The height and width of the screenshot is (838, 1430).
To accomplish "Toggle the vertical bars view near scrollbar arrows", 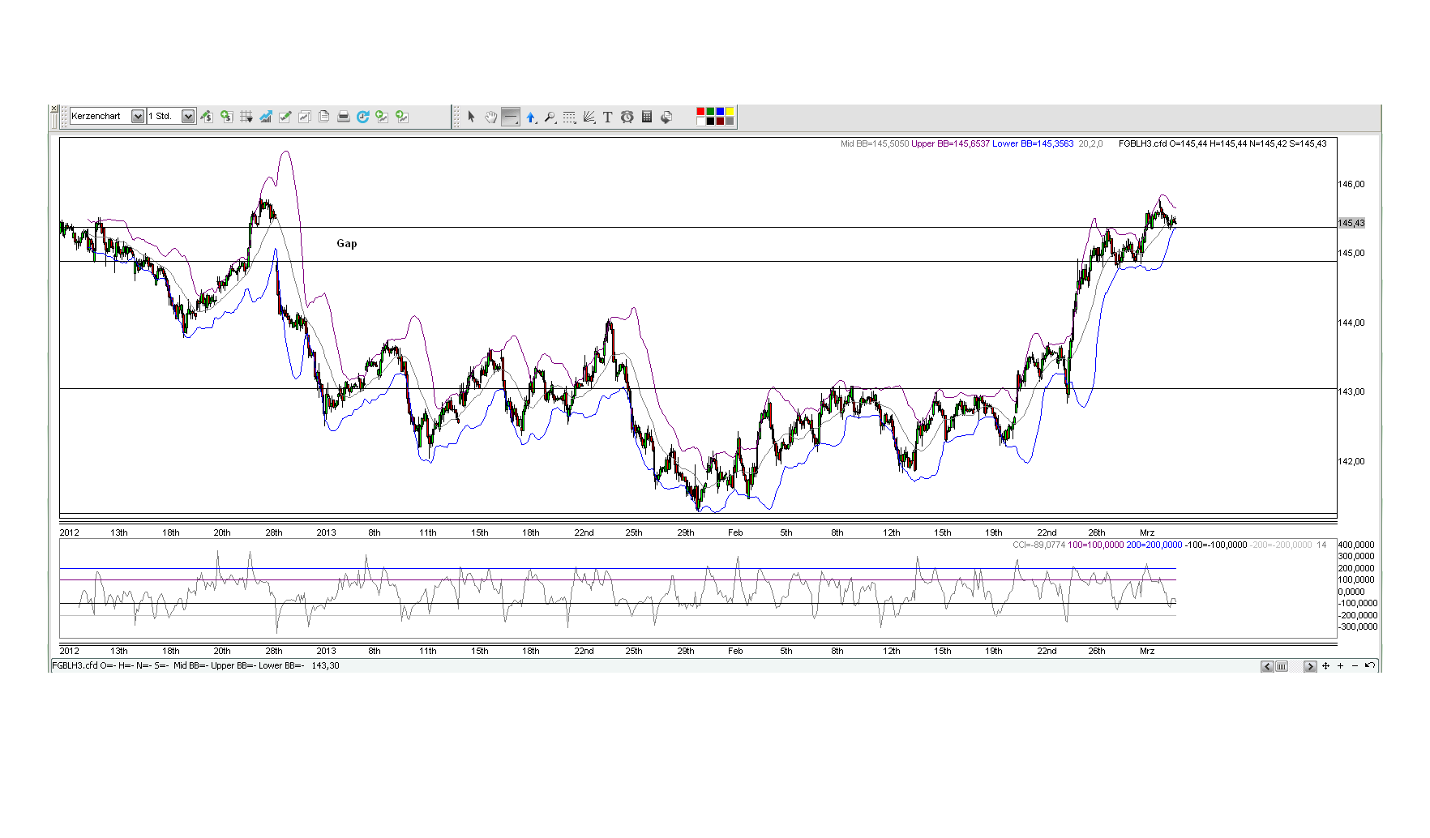I will pos(1282,666).
